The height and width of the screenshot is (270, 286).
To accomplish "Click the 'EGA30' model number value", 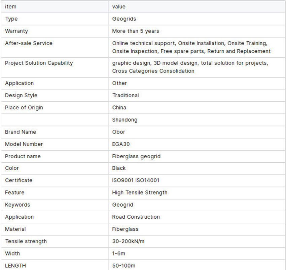I will coord(121,144).
